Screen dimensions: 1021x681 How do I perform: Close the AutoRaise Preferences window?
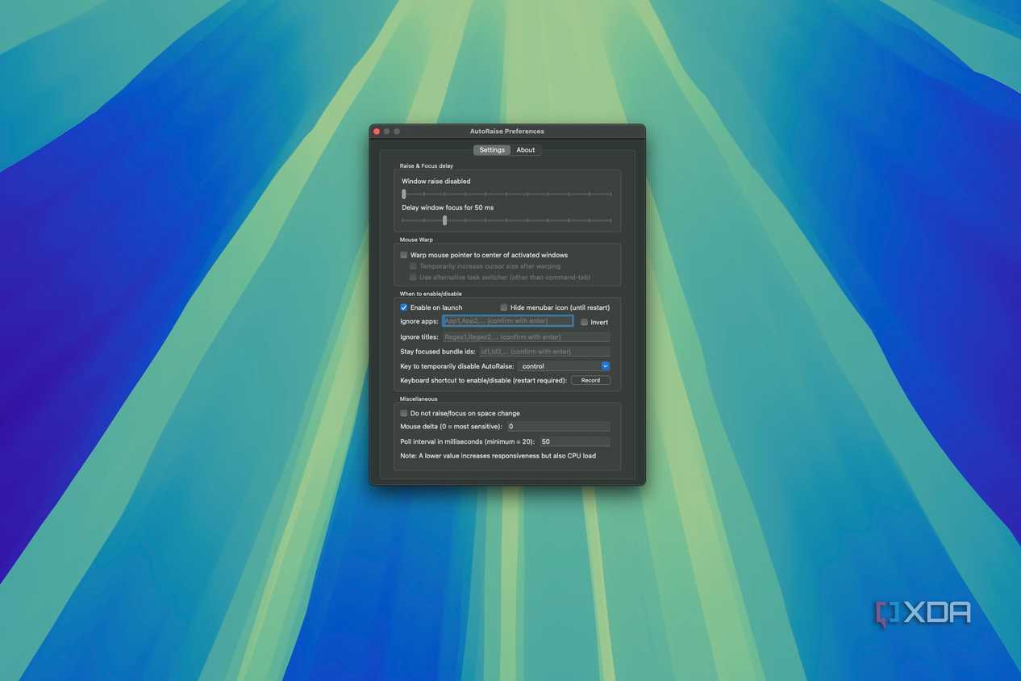pyautogui.click(x=377, y=132)
